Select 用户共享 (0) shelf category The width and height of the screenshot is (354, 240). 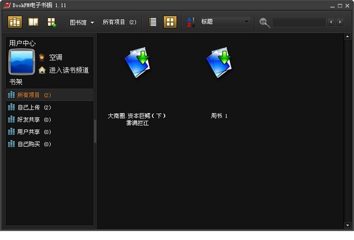pos(50,131)
